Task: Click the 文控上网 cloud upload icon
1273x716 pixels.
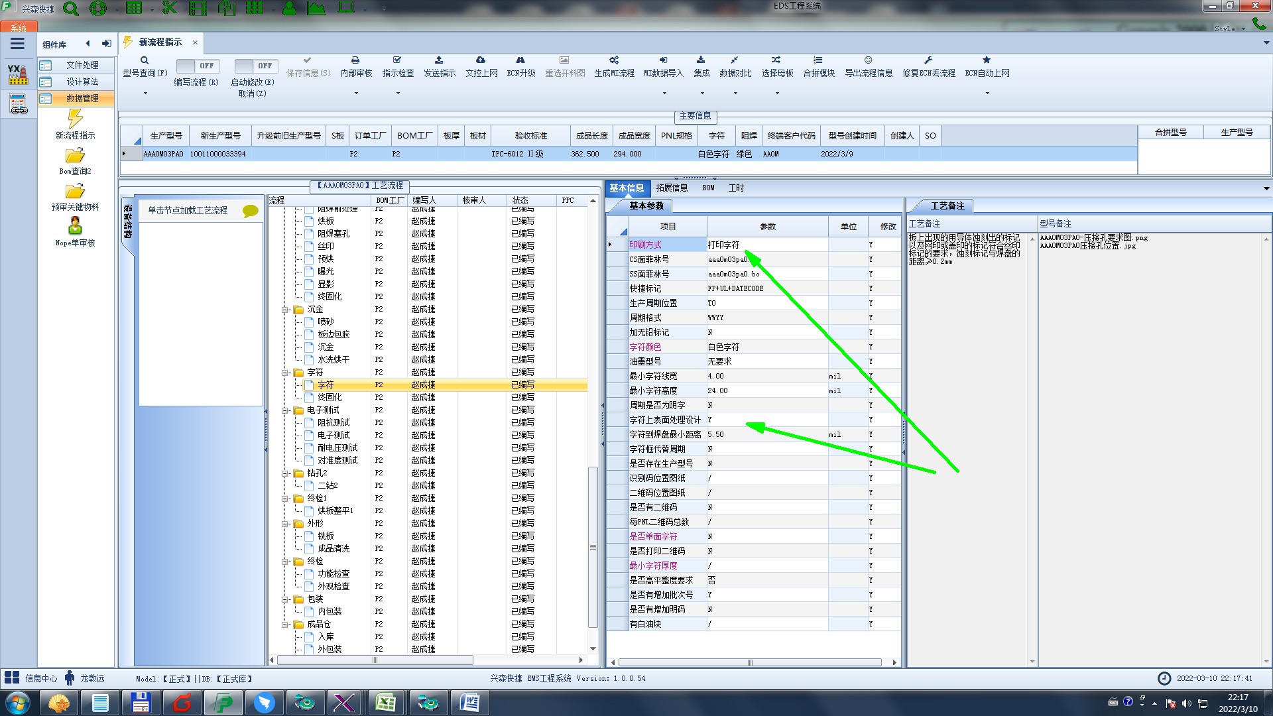Action: click(x=481, y=60)
